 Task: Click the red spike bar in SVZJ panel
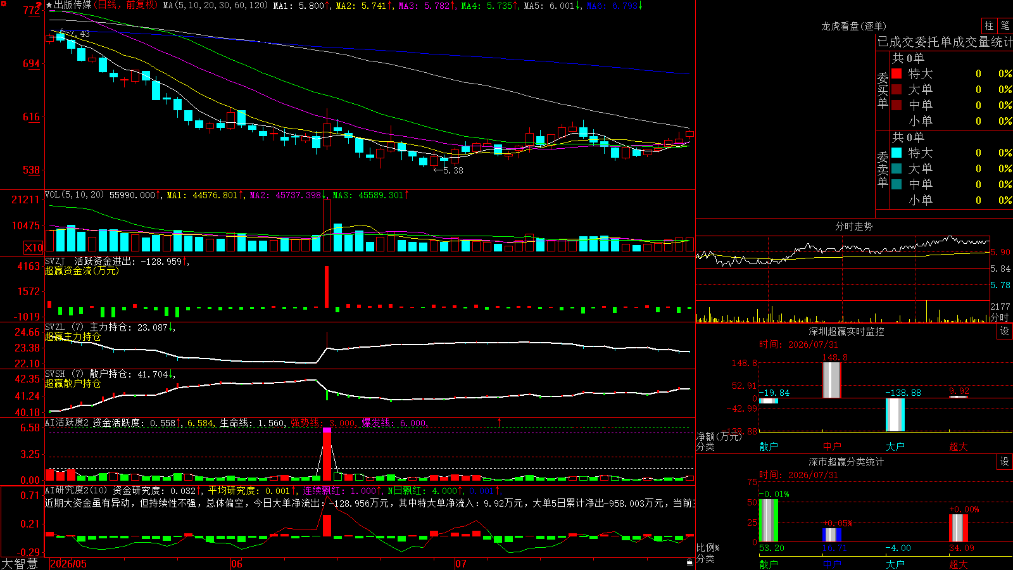point(327,287)
